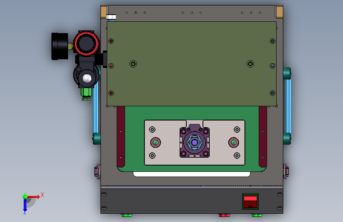Select the pink latch on the right edge
Viewport: 343px width, 222px height.
[286, 171]
